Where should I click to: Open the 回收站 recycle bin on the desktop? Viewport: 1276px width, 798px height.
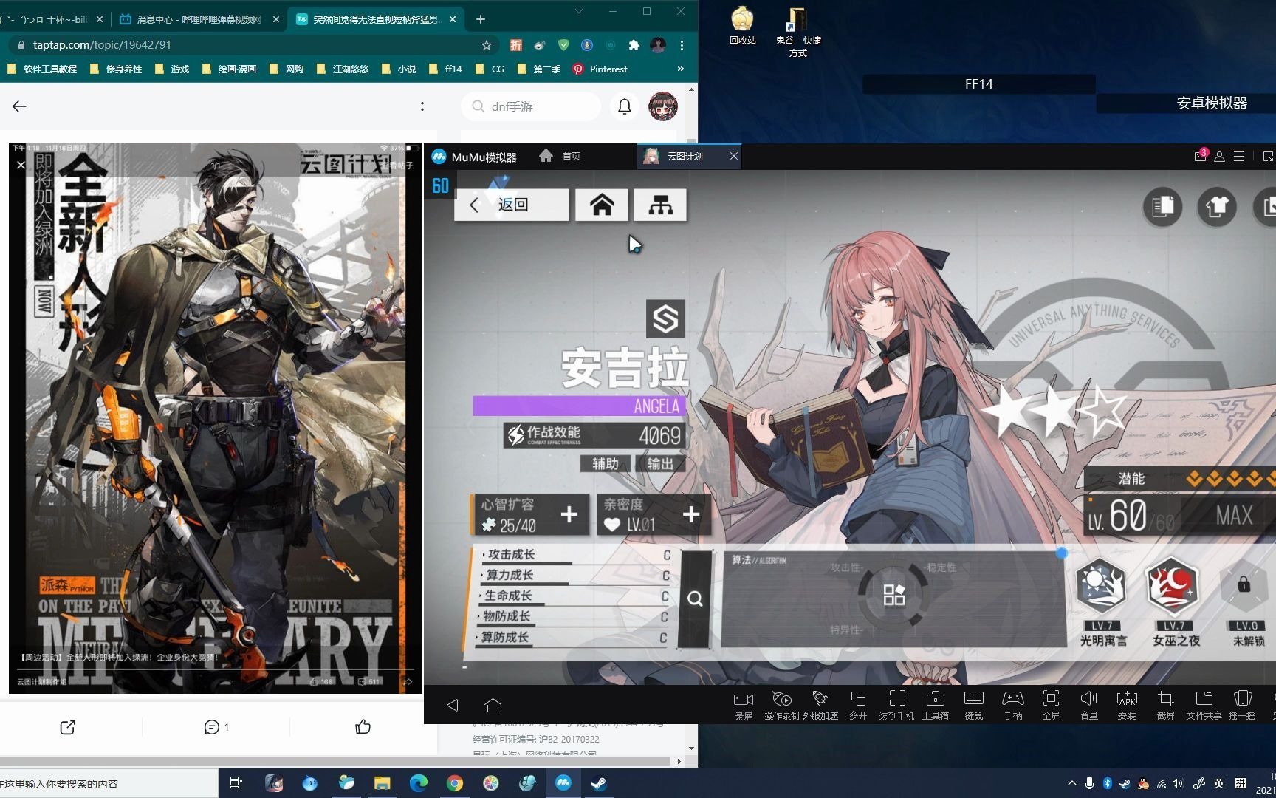pos(742,26)
